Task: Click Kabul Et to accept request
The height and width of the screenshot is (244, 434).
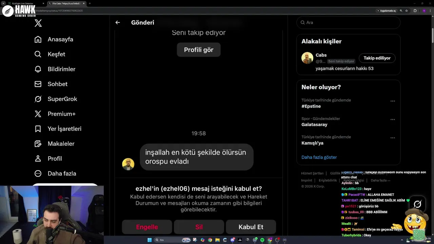Action: click(251, 227)
